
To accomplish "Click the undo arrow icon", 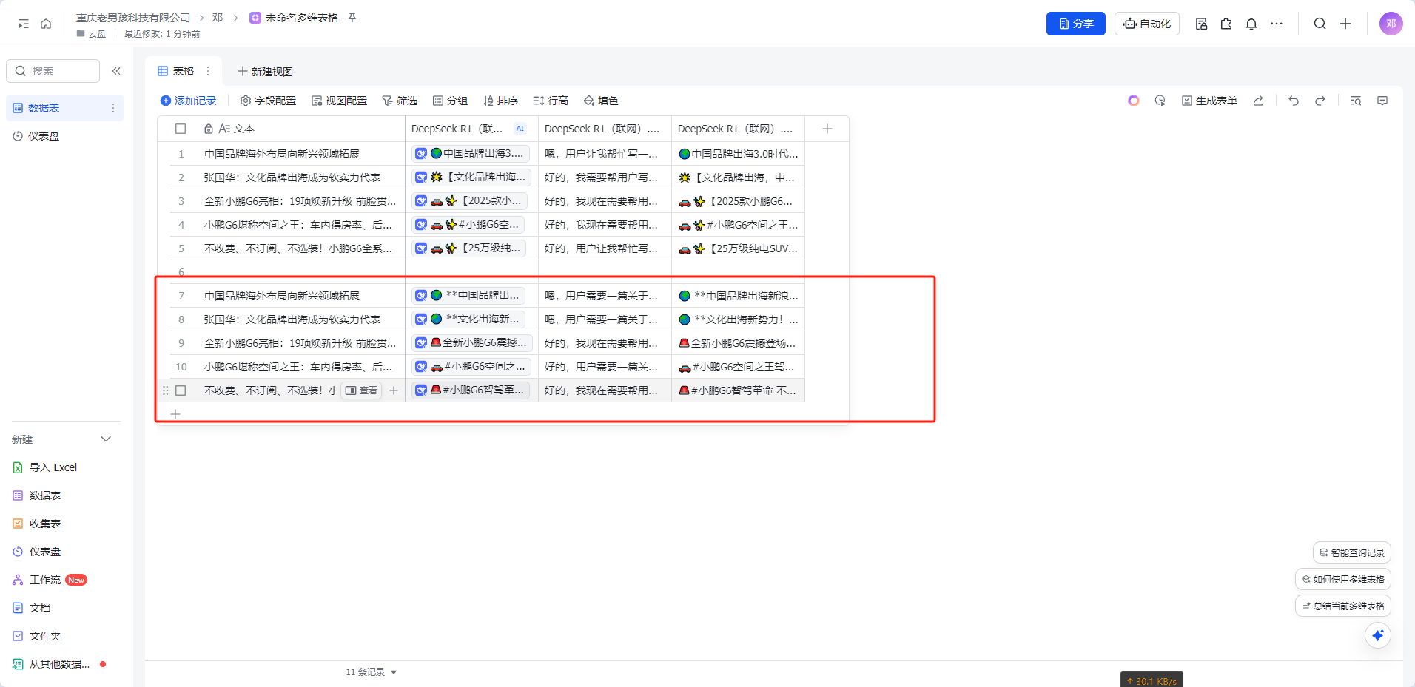I will (1293, 101).
